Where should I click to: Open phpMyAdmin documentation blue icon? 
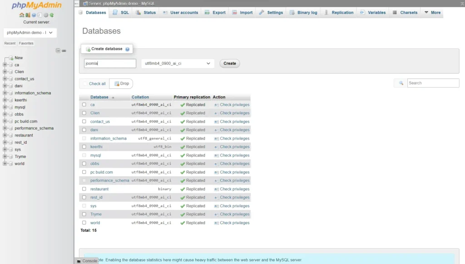tap(34, 15)
